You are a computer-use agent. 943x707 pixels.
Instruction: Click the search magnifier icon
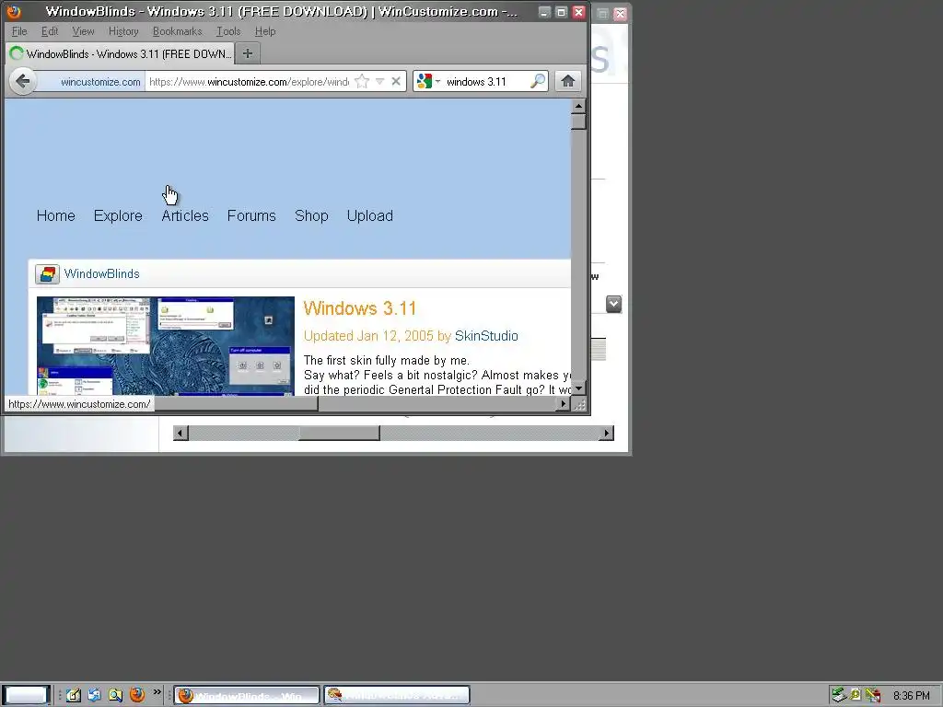click(538, 81)
